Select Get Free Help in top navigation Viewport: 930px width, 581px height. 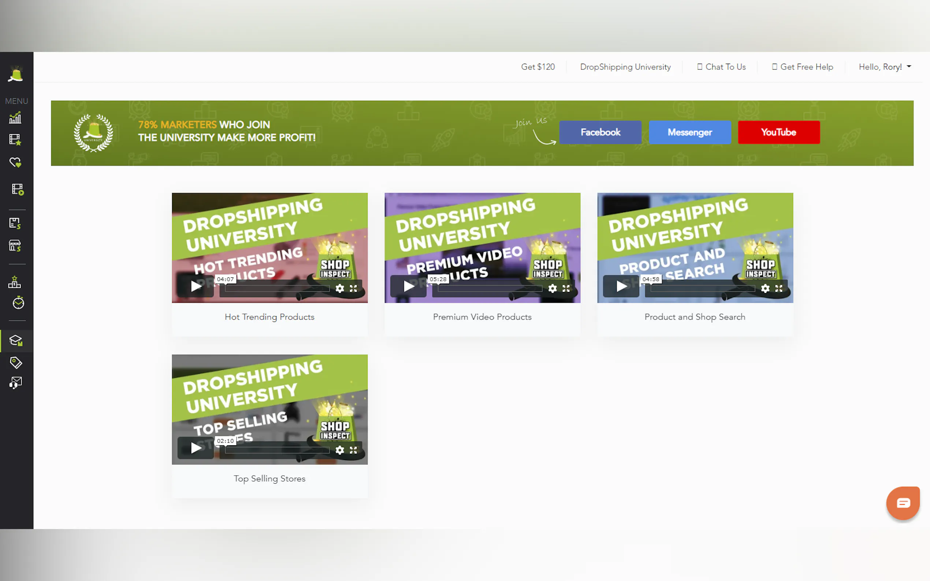[x=802, y=67]
